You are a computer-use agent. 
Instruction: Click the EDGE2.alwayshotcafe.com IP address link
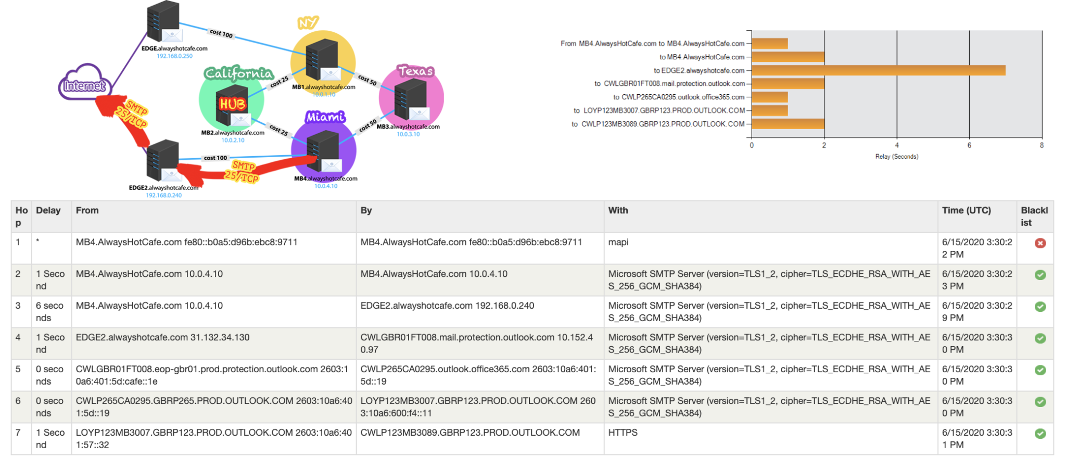tap(163, 195)
